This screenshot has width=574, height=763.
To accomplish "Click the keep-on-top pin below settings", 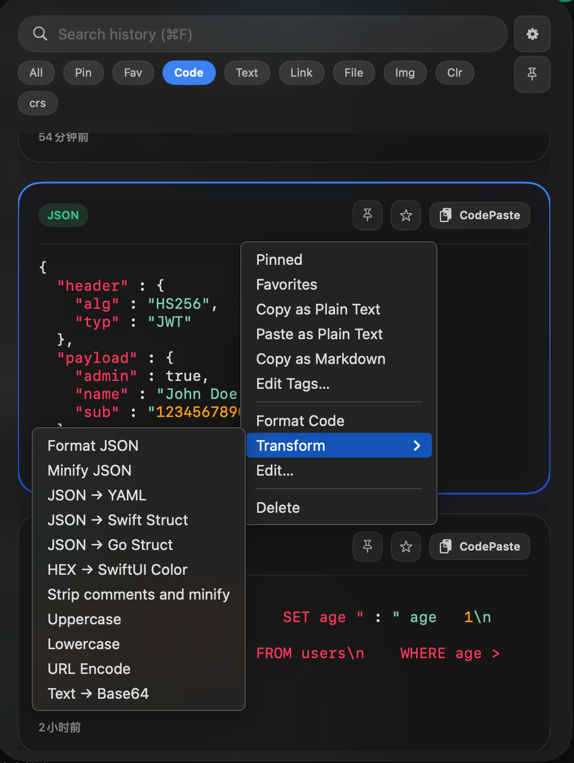I will pyautogui.click(x=532, y=74).
